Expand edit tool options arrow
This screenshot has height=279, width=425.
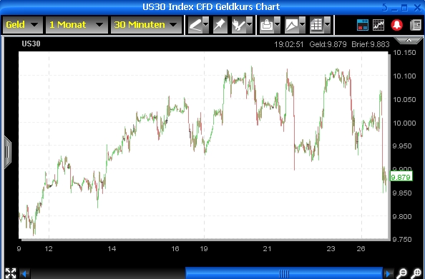pyautogui.click(x=249, y=25)
